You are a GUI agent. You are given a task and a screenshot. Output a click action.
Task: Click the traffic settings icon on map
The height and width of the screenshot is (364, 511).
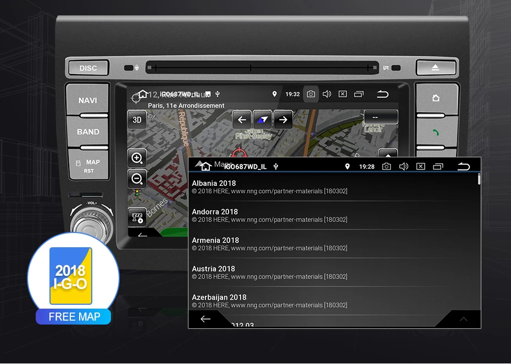137,217
